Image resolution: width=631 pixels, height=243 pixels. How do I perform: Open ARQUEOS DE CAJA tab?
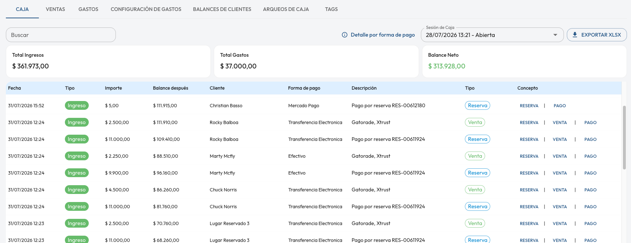[286, 9]
